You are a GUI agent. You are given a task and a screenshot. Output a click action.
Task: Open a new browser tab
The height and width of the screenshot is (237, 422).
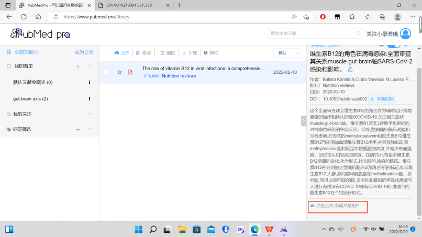click(x=179, y=5)
